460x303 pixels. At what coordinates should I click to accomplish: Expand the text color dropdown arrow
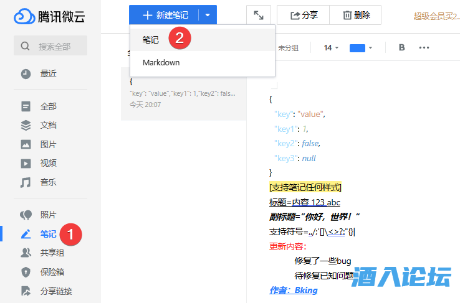coord(371,48)
